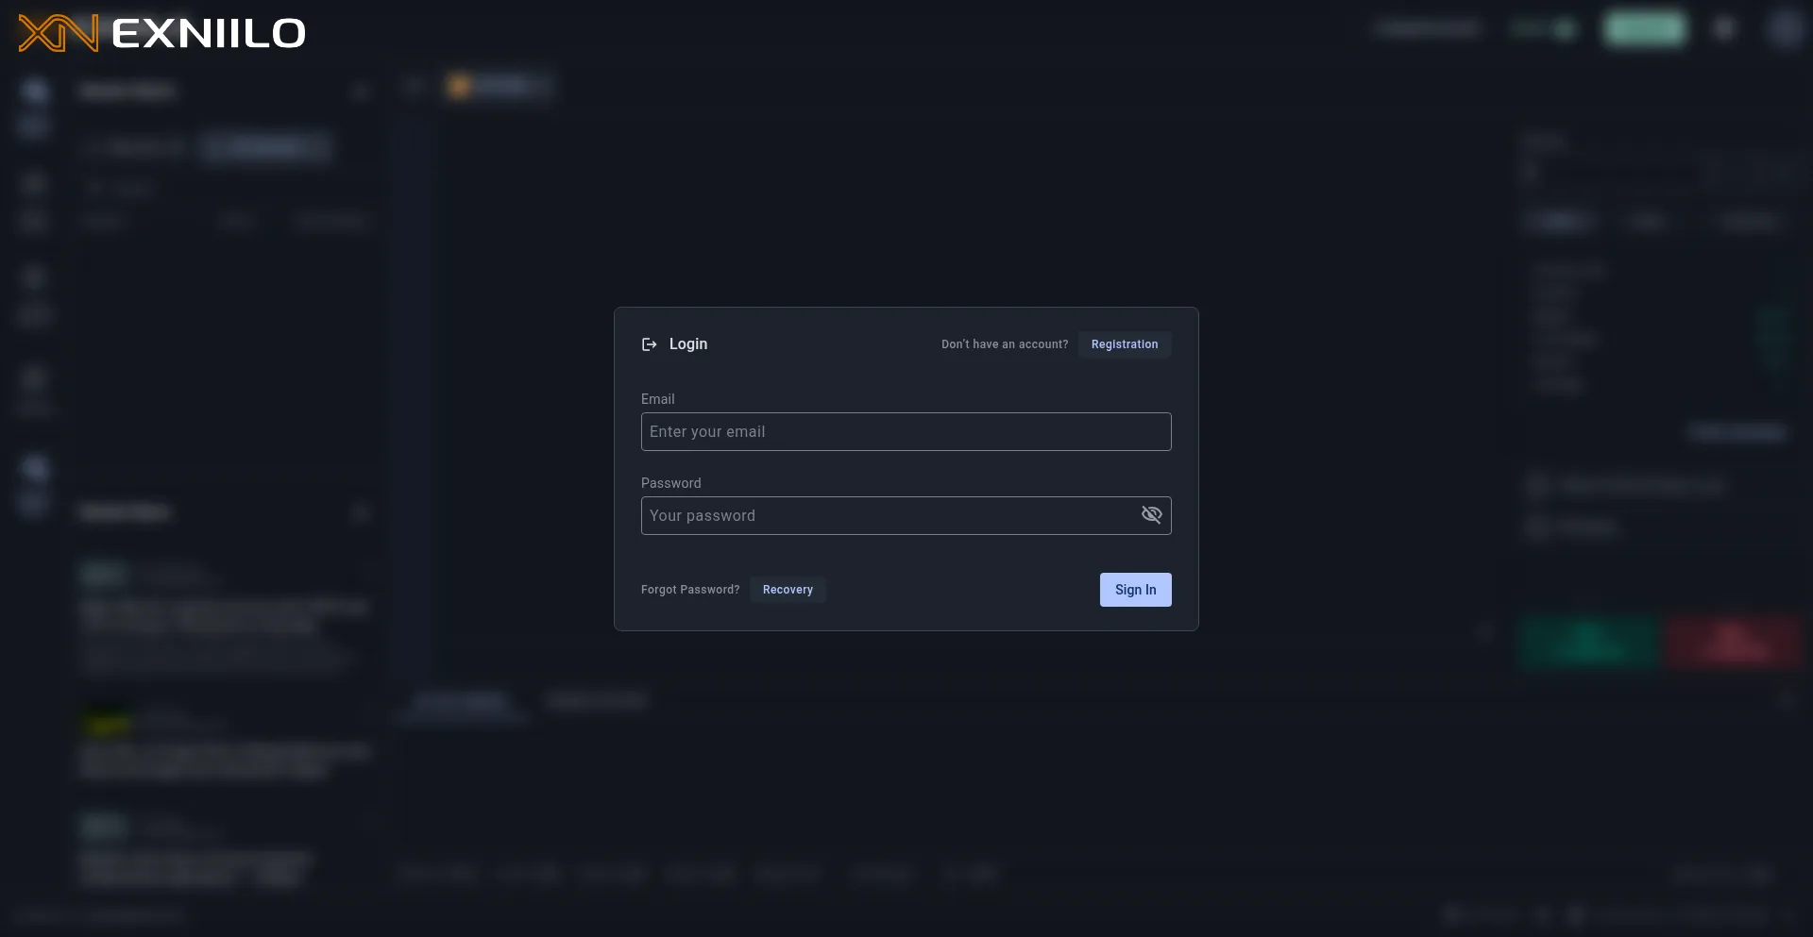Image resolution: width=1813 pixels, height=937 pixels.
Task: Click the blurred icon left of profile avatar
Action: point(1724,29)
